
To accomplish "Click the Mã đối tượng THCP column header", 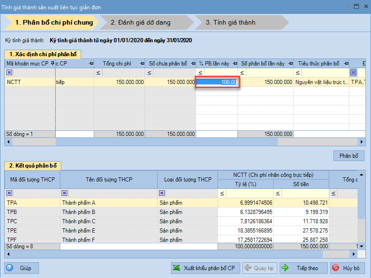I will click(32, 180).
